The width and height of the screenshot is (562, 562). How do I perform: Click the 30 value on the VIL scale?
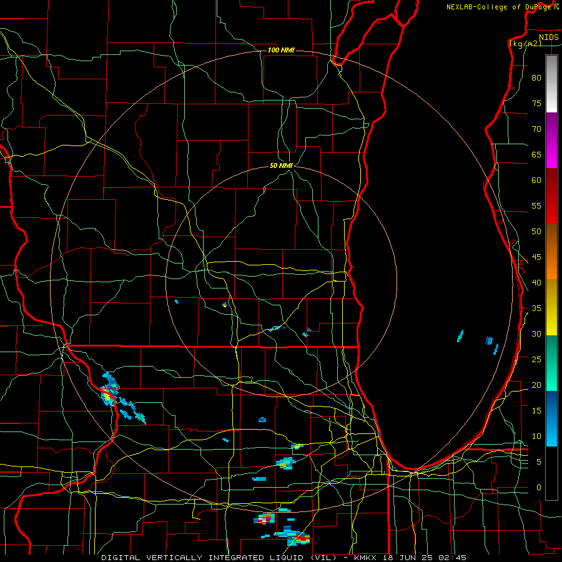536,333
